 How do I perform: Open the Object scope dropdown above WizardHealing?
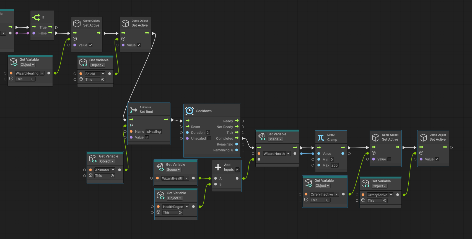coord(28,65)
